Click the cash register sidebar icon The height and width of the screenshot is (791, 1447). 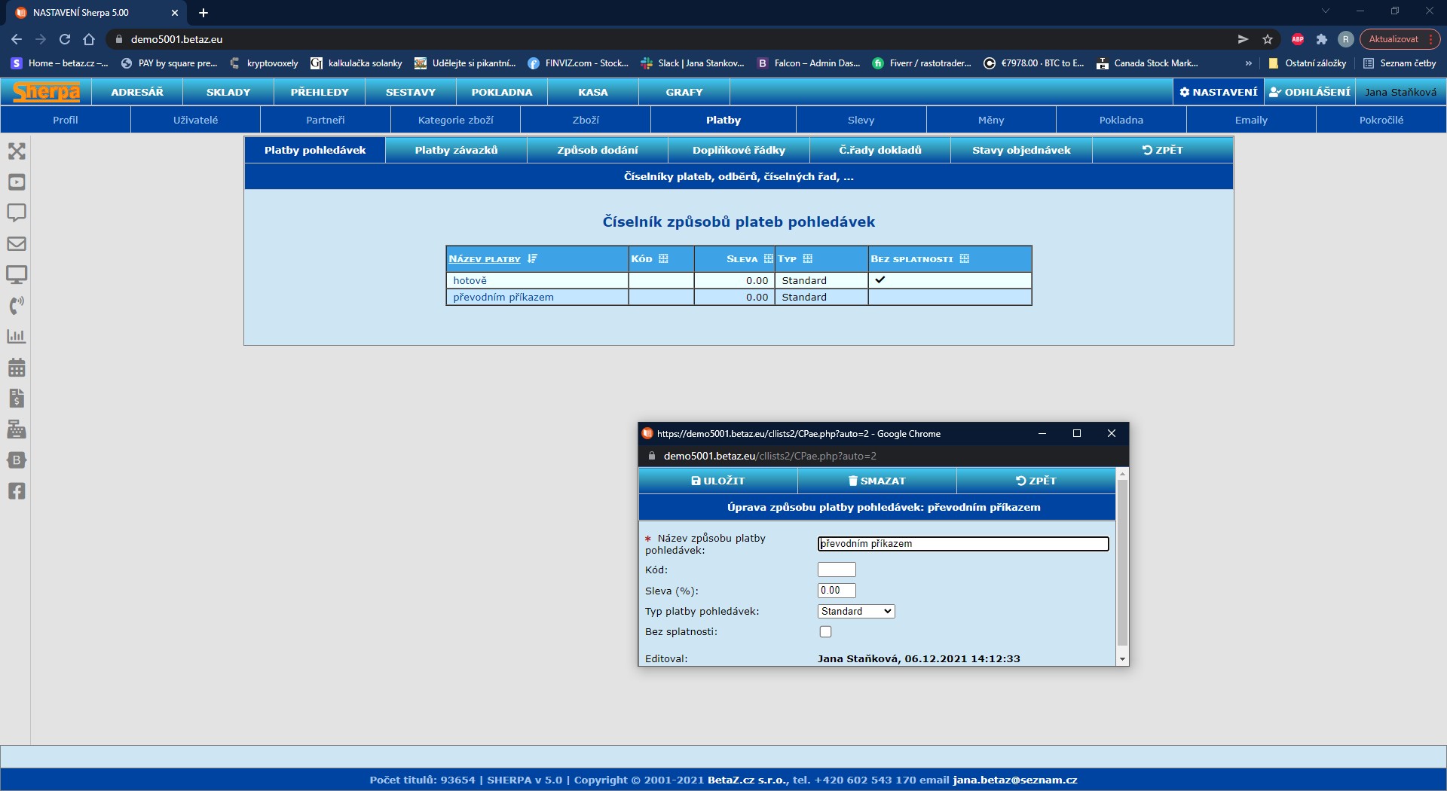pos(17,429)
